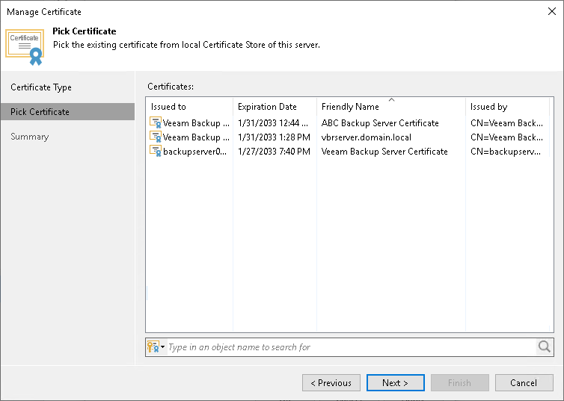Click expiration 1/27/2033 7:40 PM cell
Screen dimensions: 564x401
274,151
